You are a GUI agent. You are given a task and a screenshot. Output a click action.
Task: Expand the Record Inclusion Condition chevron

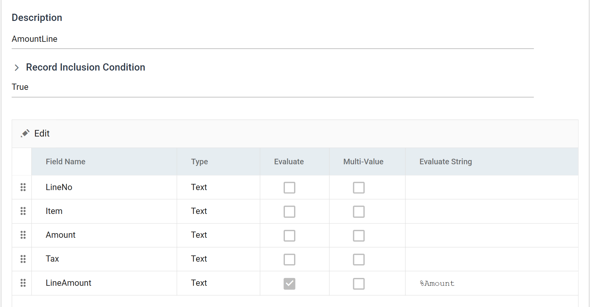pyautogui.click(x=17, y=68)
